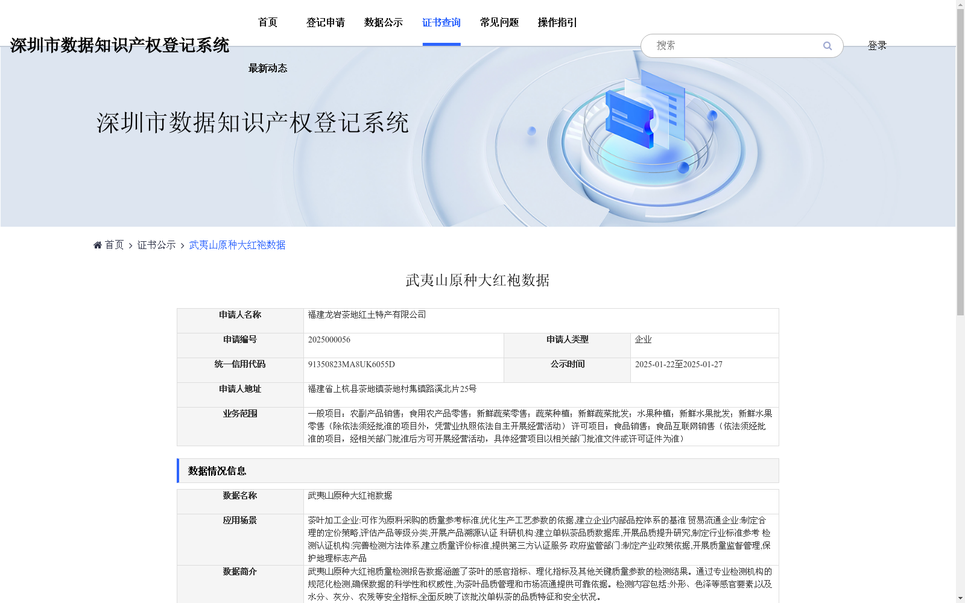Open the 操作指引 menu item

(x=557, y=22)
